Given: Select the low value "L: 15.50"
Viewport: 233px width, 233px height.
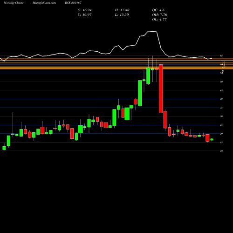Looking at the screenshot, I should click(x=122, y=15).
